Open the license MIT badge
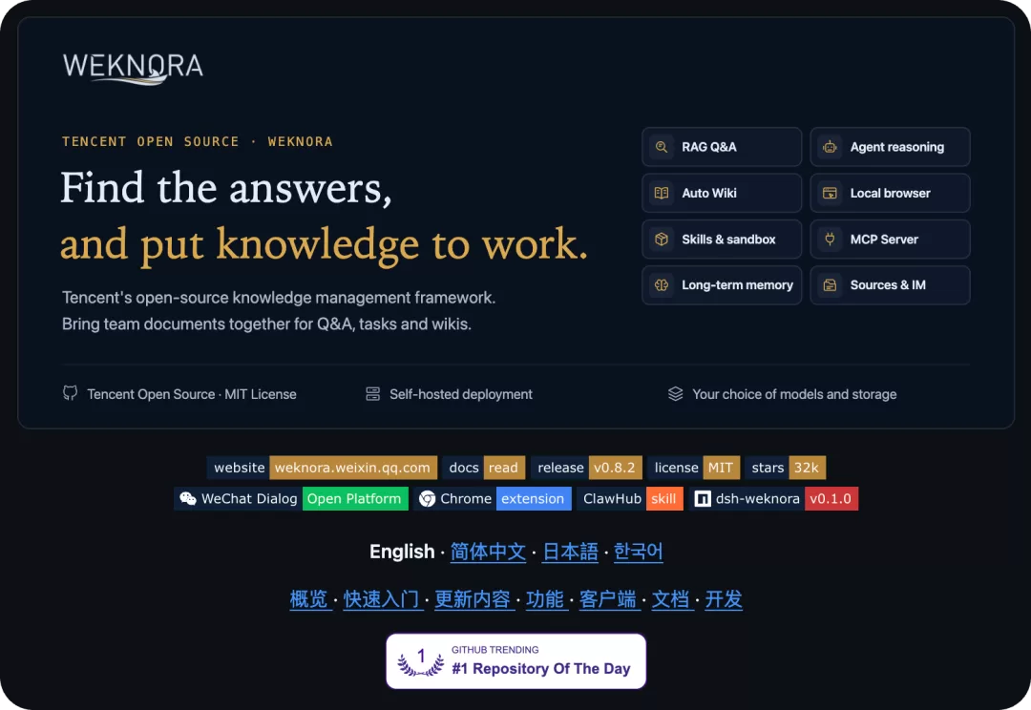1031x710 pixels. tap(694, 468)
